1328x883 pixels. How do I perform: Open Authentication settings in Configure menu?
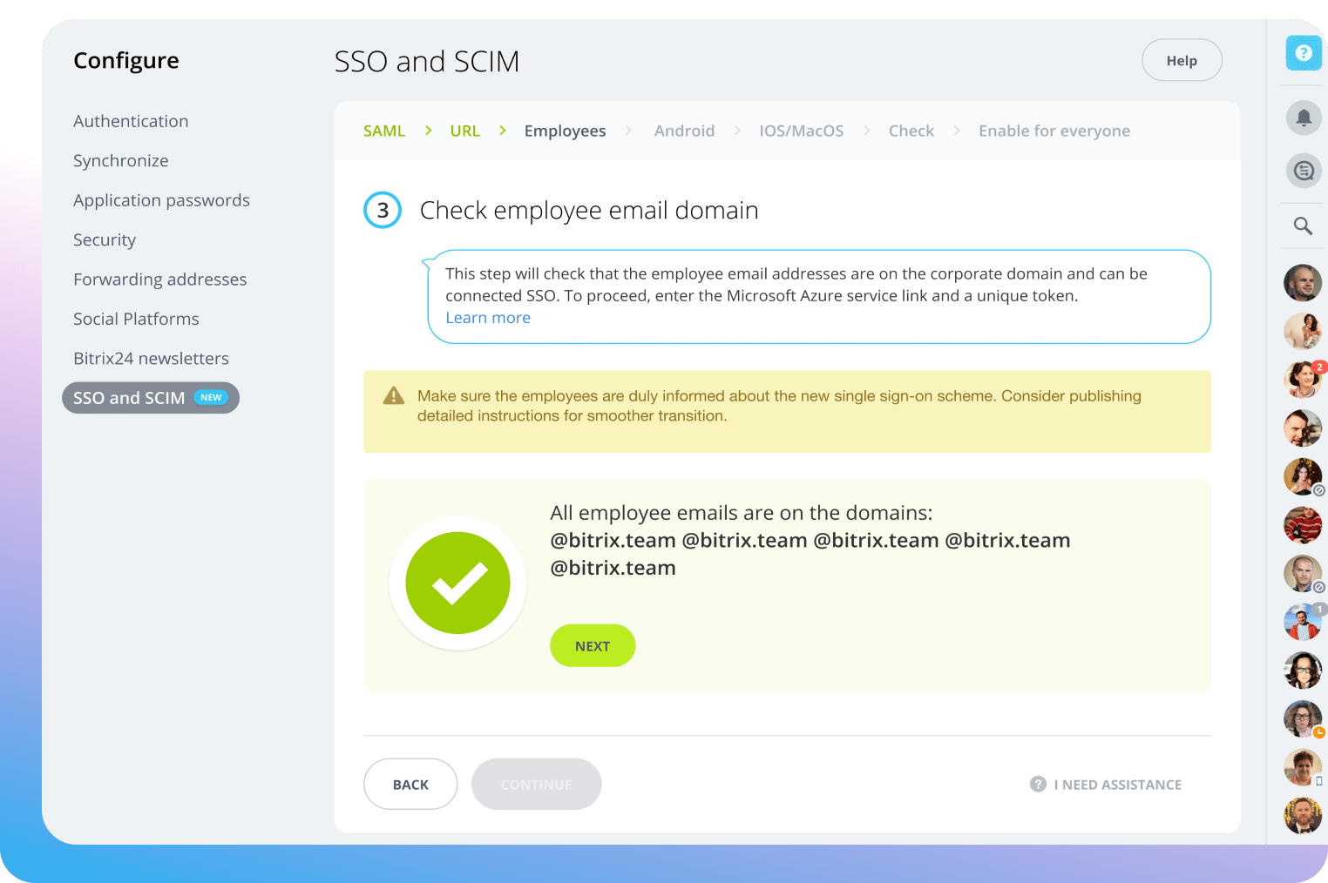(131, 121)
